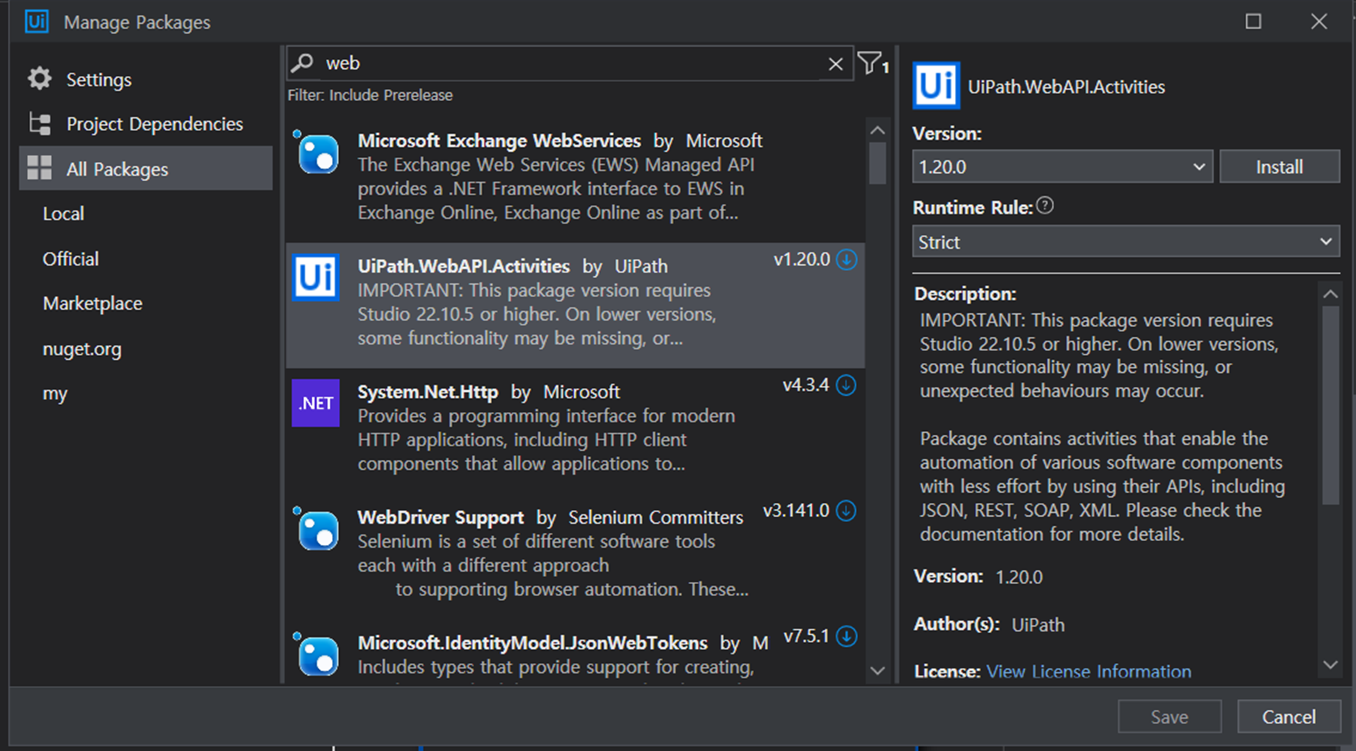Click the v3.141.0 version label
Image resolution: width=1356 pixels, height=751 pixels.
[x=797, y=511]
